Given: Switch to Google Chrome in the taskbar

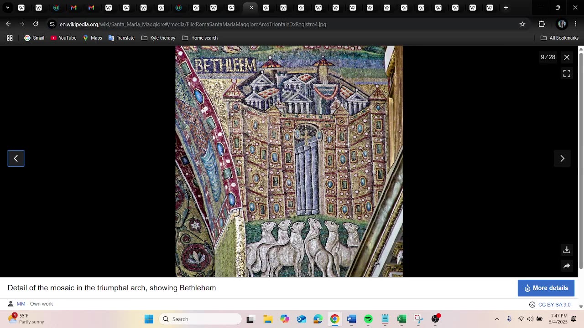Looking at the screenshot, I should 334,319.
